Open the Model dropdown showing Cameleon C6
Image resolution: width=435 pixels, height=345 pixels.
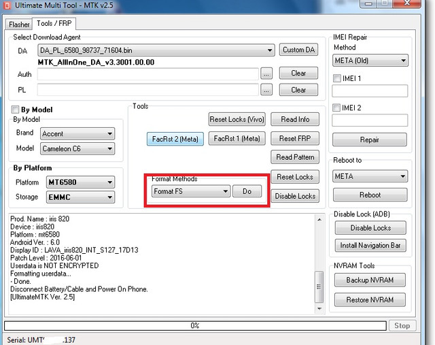pos(77,148)
